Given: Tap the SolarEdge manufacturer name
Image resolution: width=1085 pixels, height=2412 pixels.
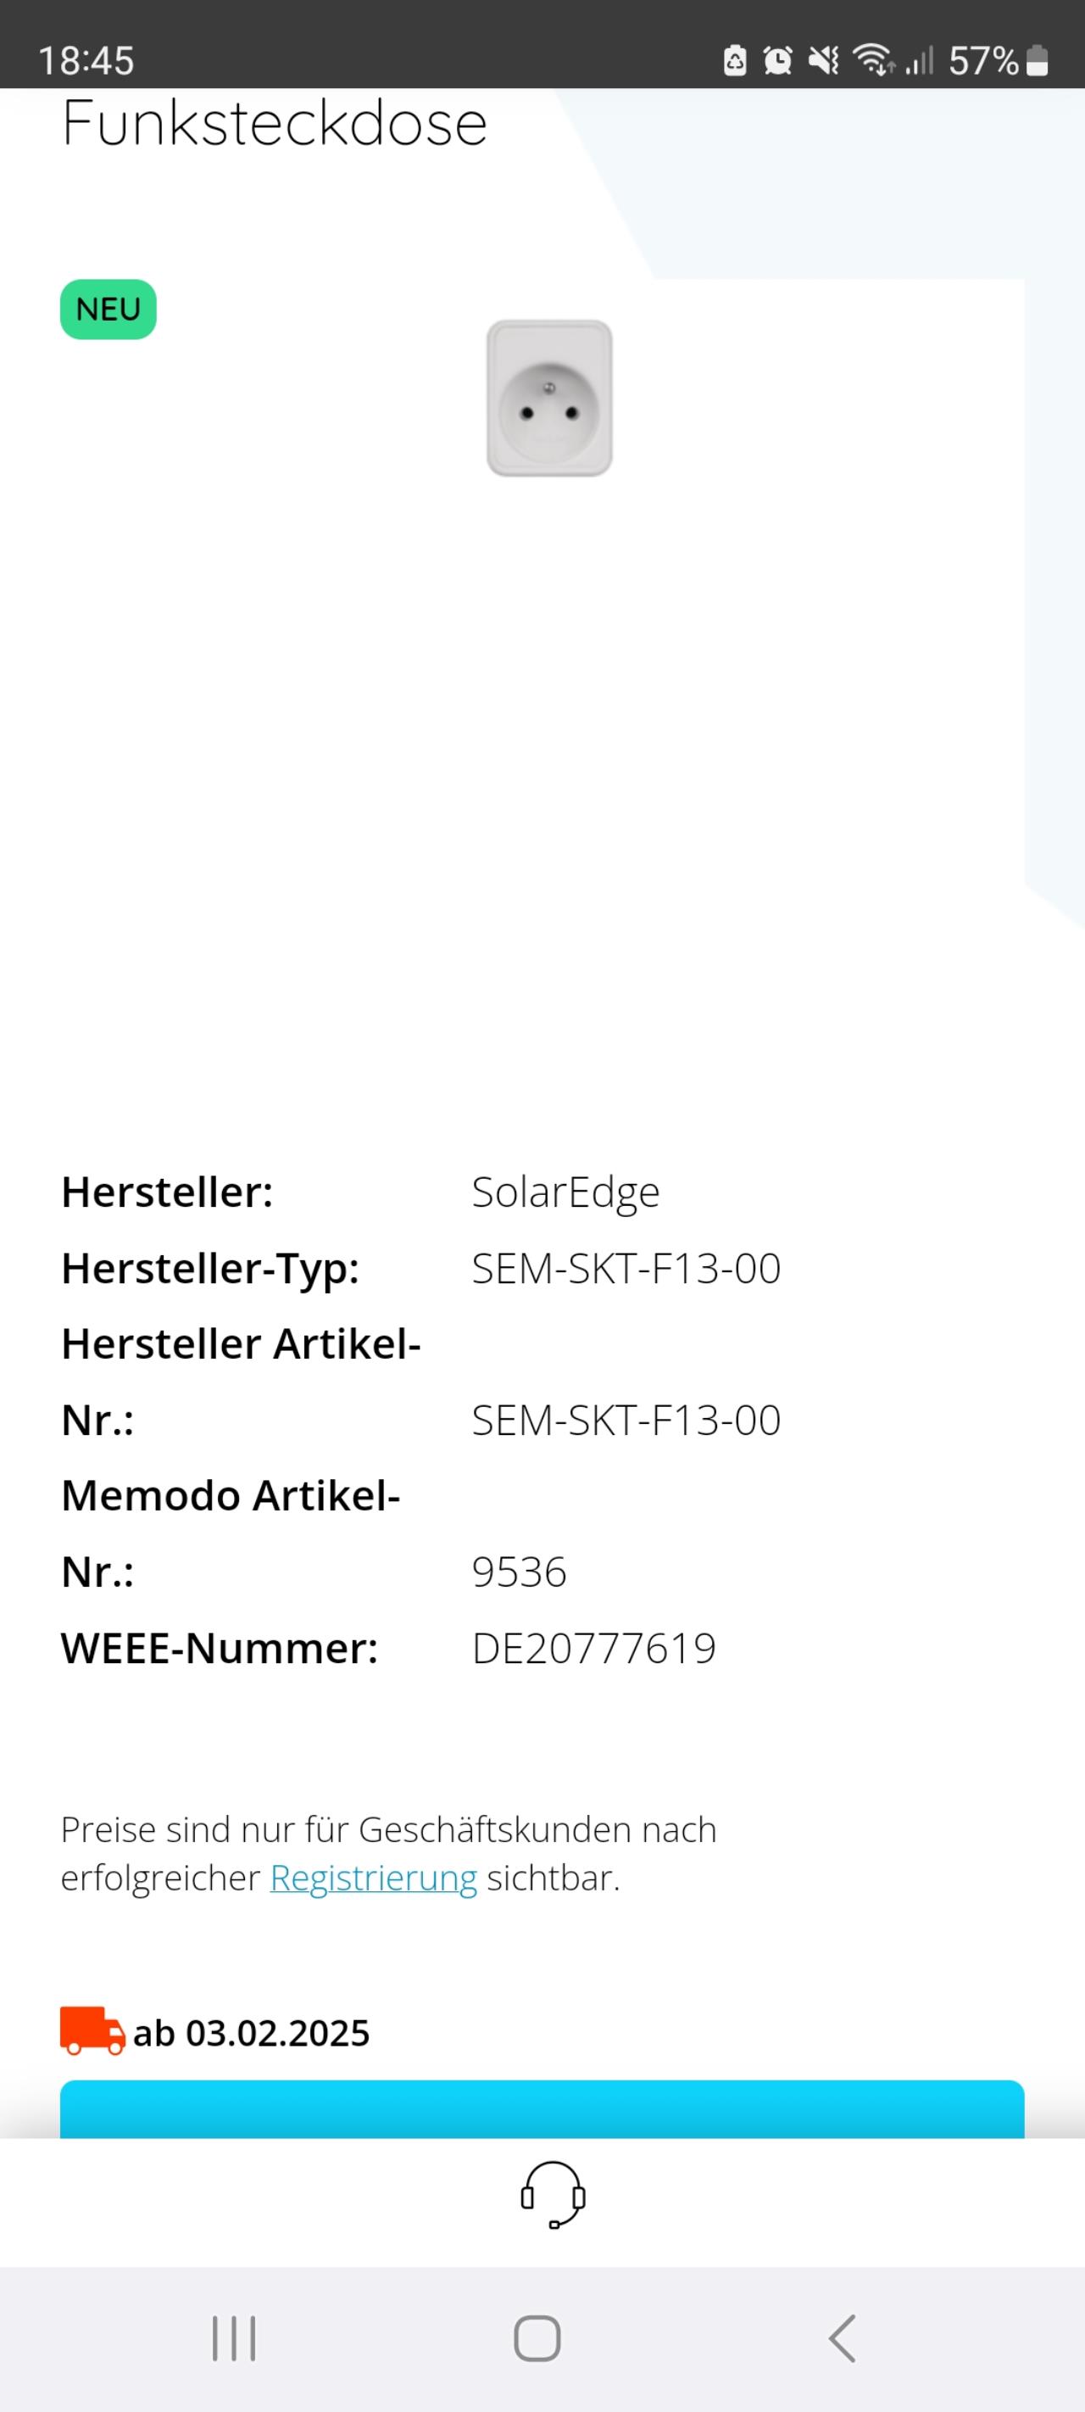Looking at the screenshot, I should coord(565,1192).
